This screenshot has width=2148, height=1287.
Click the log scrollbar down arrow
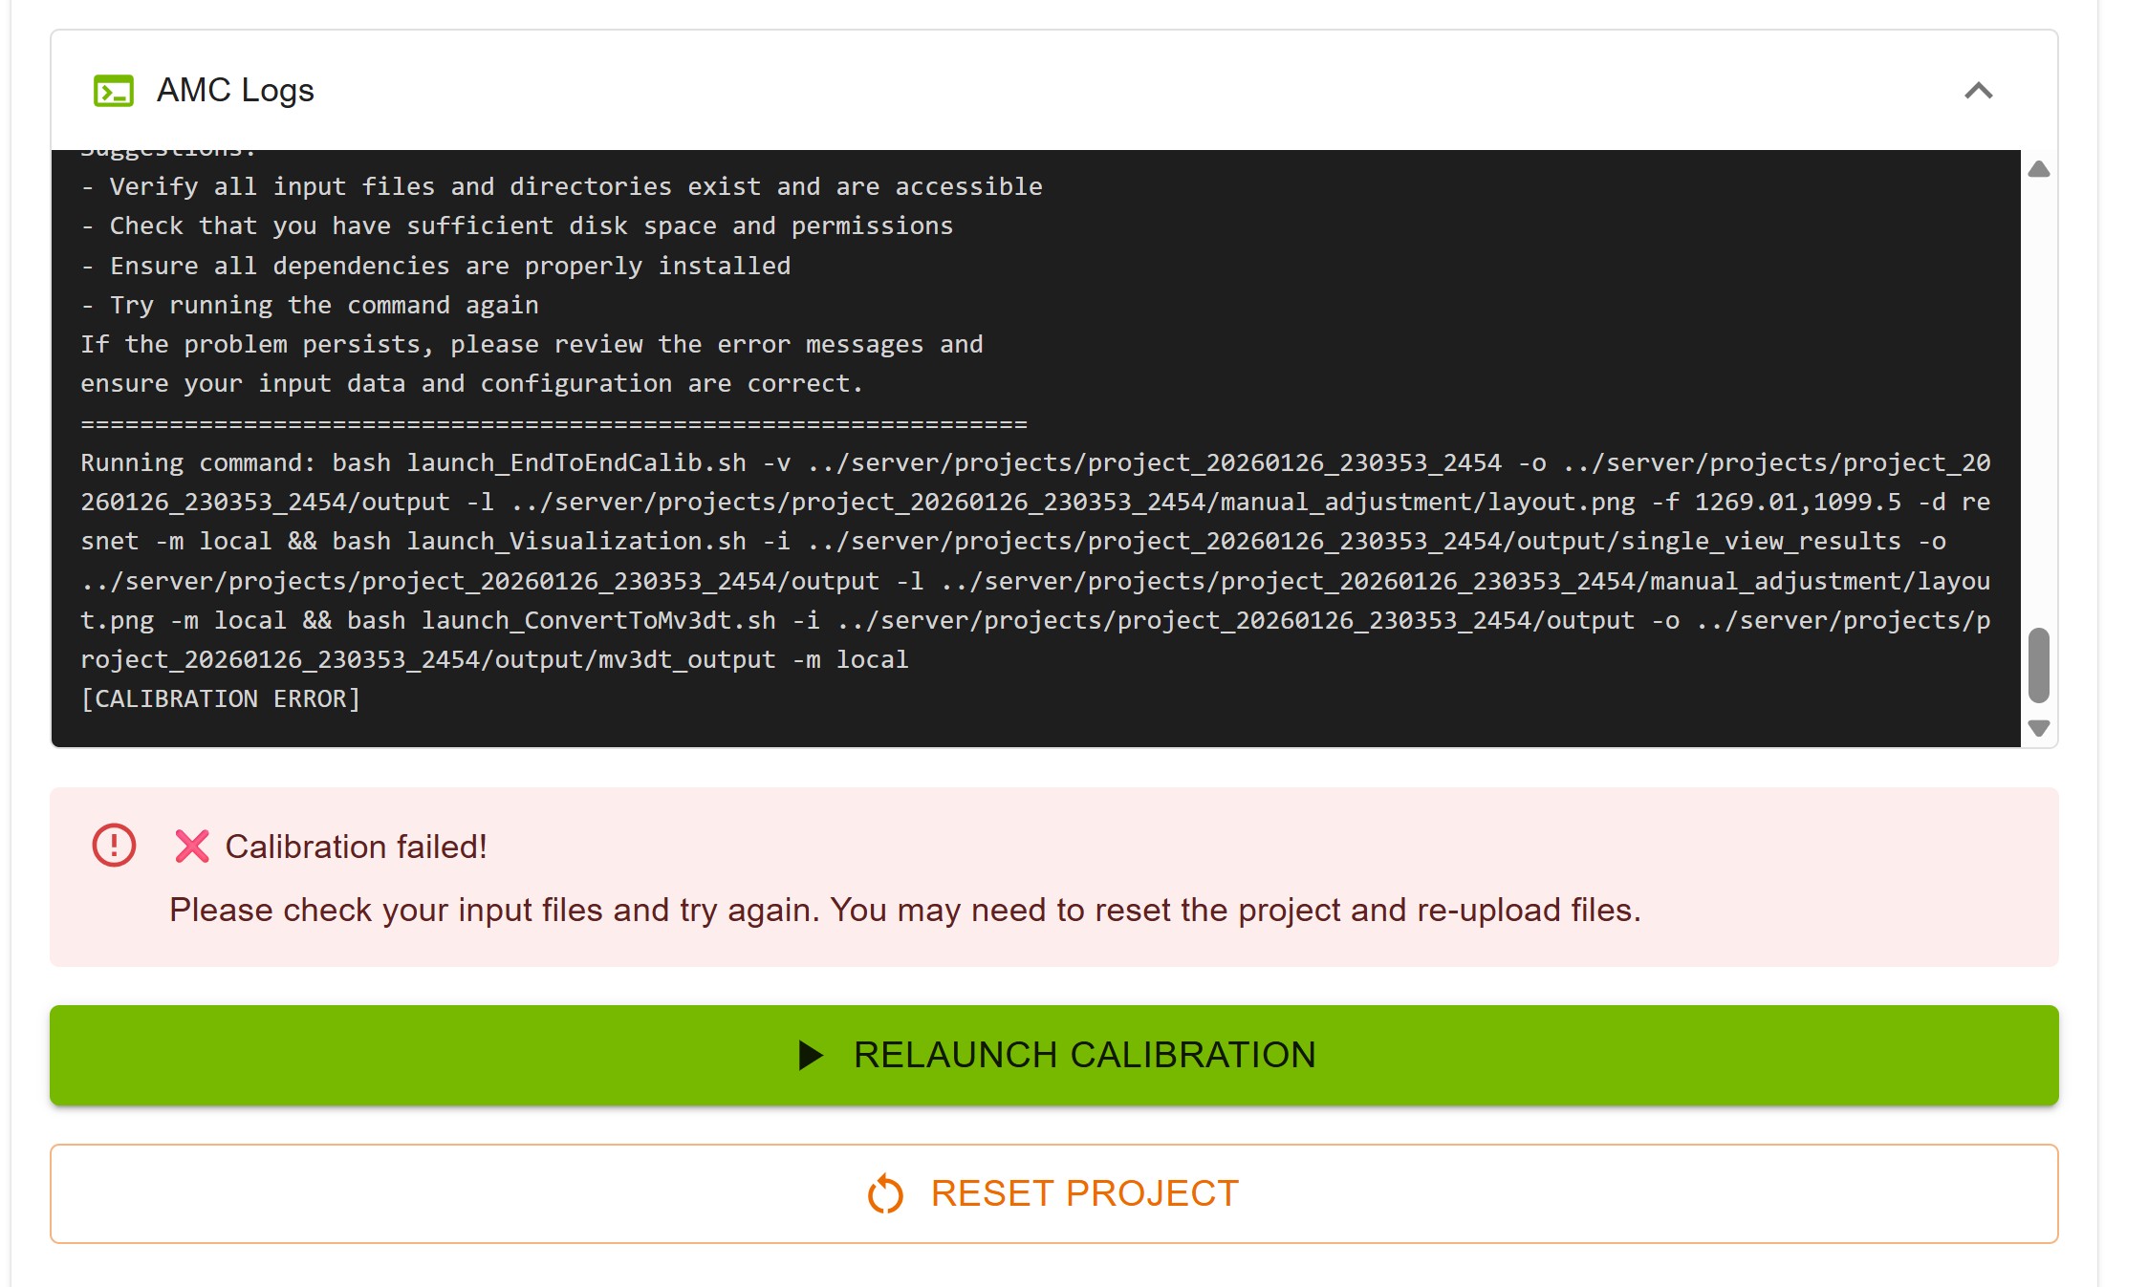tap(2039, 728)
